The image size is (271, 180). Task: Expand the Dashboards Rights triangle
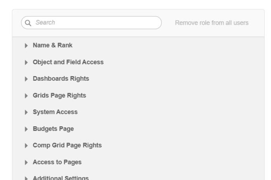tap(26, 79)
